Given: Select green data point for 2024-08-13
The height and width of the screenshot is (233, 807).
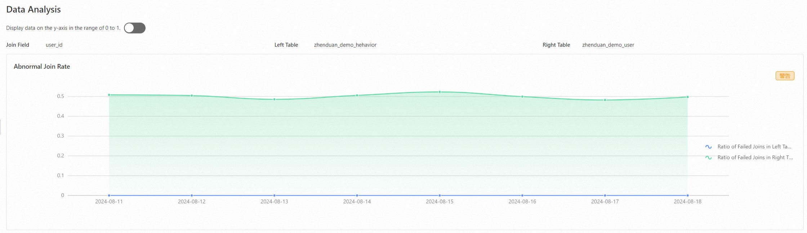Looking at the screenshot, I should 275,99.
